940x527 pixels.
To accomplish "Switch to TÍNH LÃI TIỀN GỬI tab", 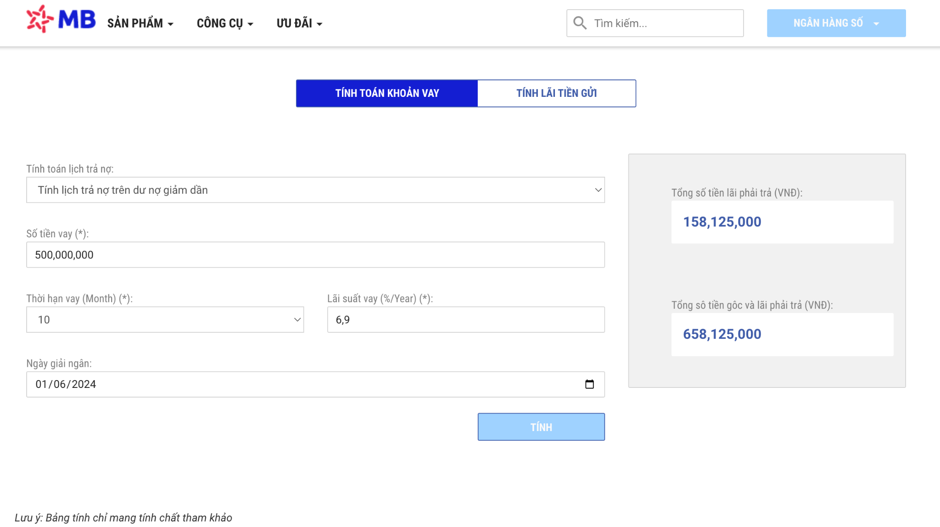I will click(x=556, y=93).
